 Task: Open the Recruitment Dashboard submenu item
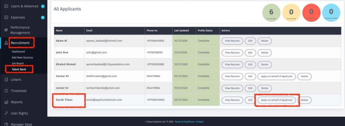[x=18, y=52]
